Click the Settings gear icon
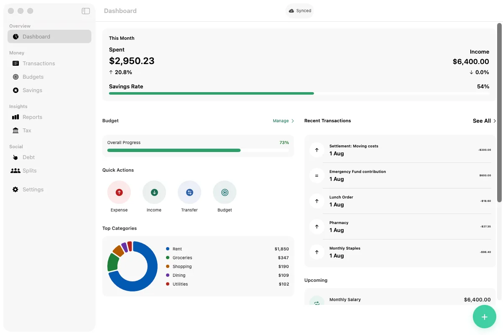Screen dimensions: 503x335 [16, 190]
